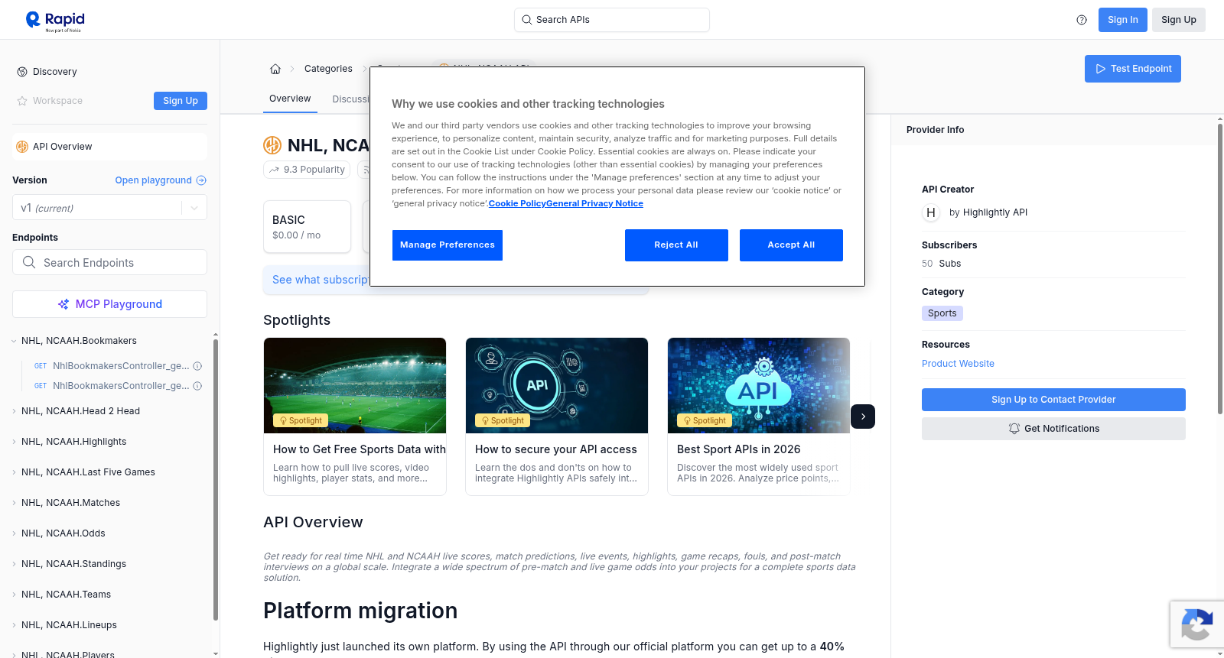Show info for first NhlBookmakersController endpoint
This screenshot has width=1224, height=658.
click(x=197, y=366)
